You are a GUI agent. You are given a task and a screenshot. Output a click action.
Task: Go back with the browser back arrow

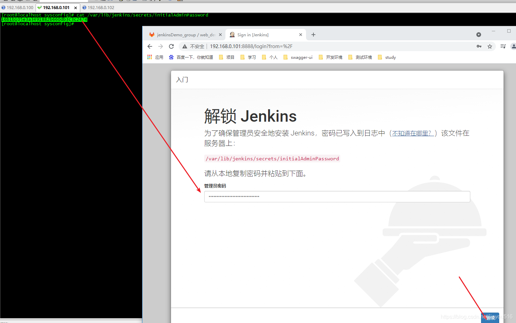[150, 46]
